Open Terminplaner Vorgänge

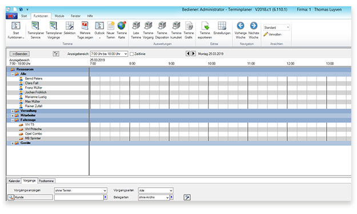(x=54, y=30)
